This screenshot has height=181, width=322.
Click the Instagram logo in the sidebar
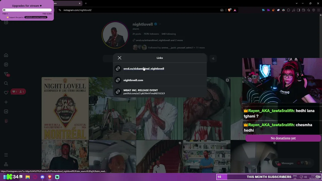tap(6, 22)
